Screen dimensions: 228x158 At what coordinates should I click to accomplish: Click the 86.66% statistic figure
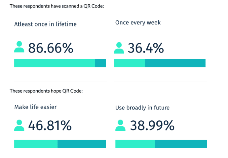pos(51,48)
